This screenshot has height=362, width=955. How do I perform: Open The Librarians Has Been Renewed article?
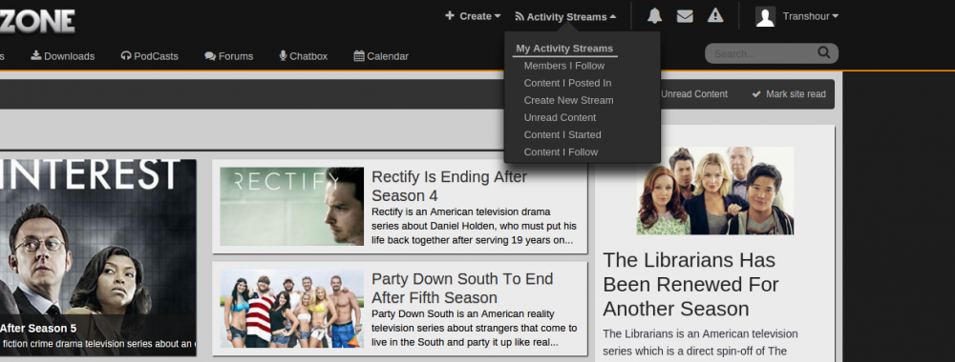click(x=691, y=284)
